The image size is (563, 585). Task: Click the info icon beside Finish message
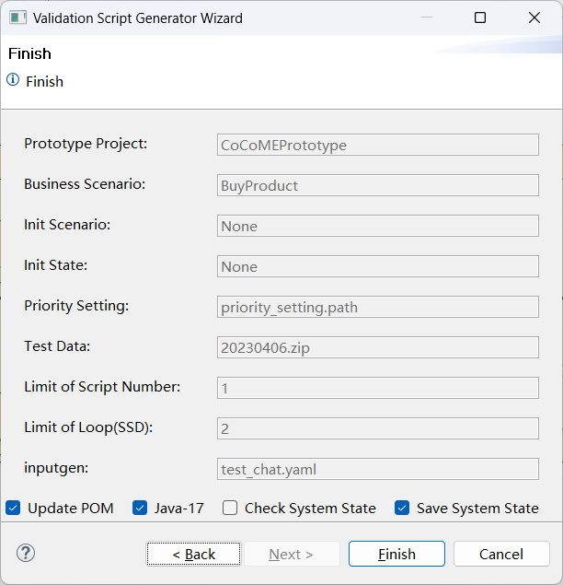point(13,80)
